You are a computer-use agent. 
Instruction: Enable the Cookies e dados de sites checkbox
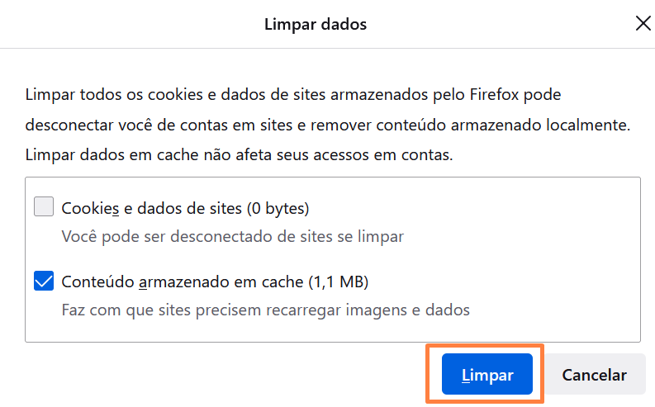pyautogui.click(x=44, y=206)
